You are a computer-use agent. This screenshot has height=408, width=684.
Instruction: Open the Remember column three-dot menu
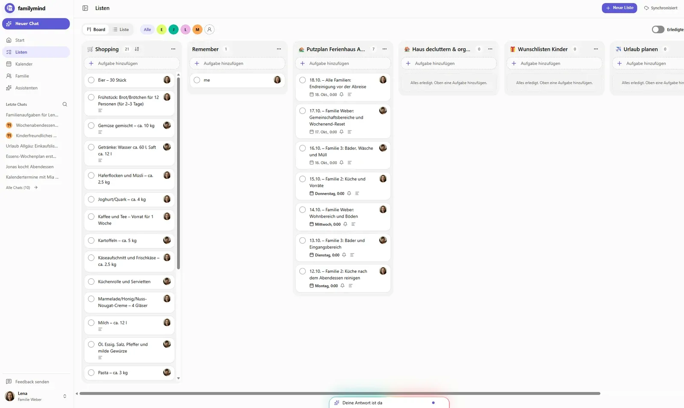[279, 49]
